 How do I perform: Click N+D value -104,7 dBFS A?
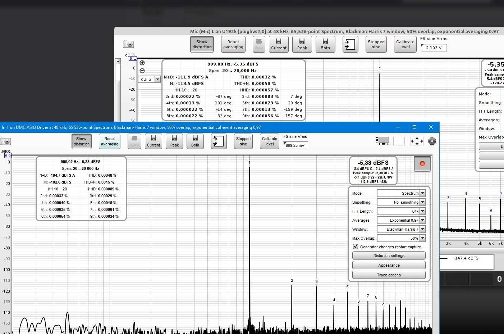62,175
